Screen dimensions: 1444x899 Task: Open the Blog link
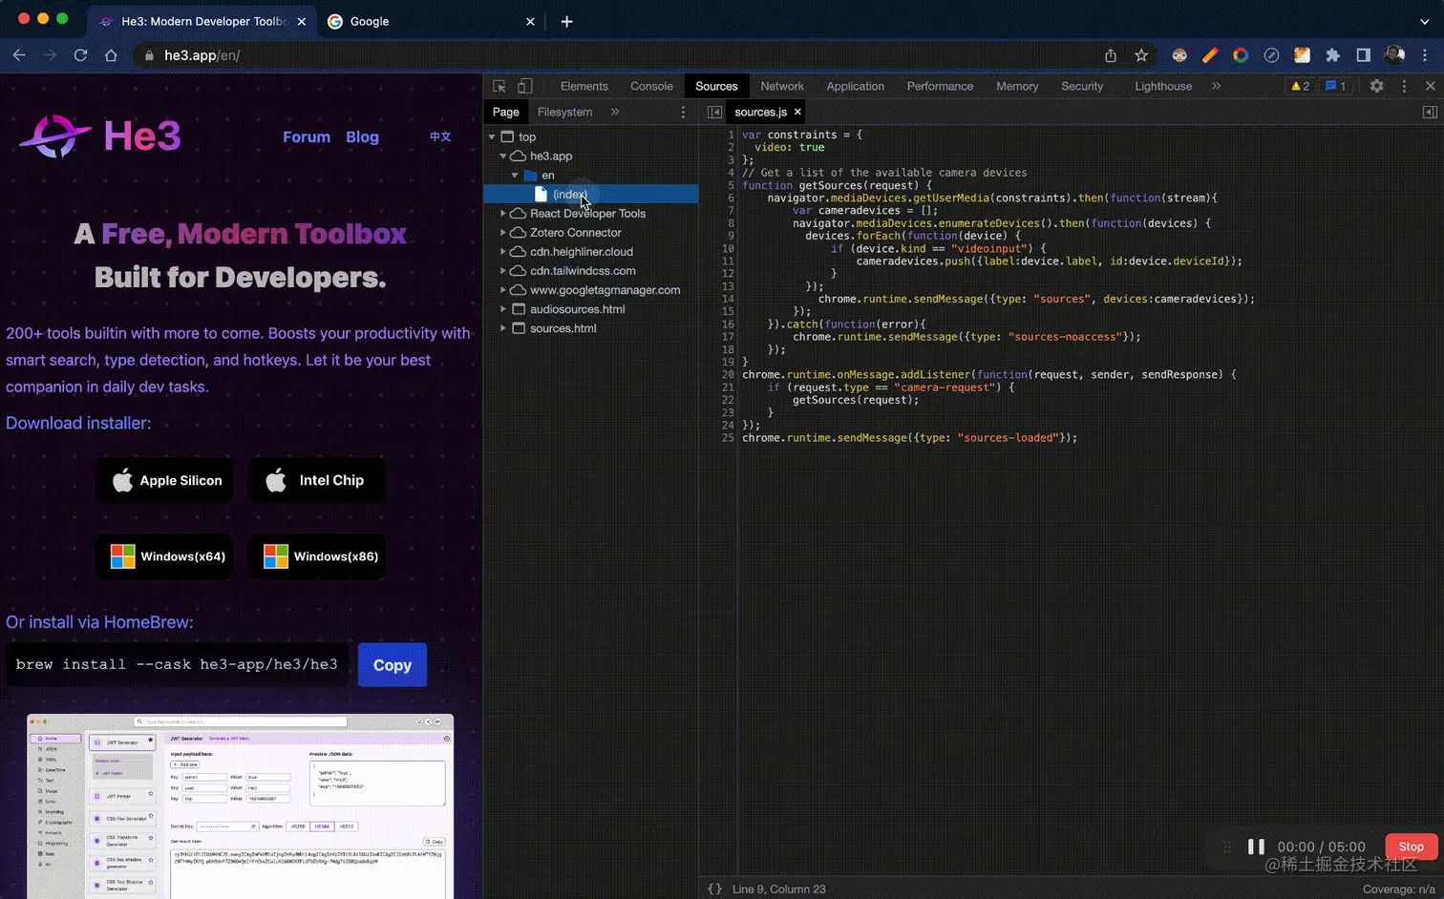[x=362, y=136]
